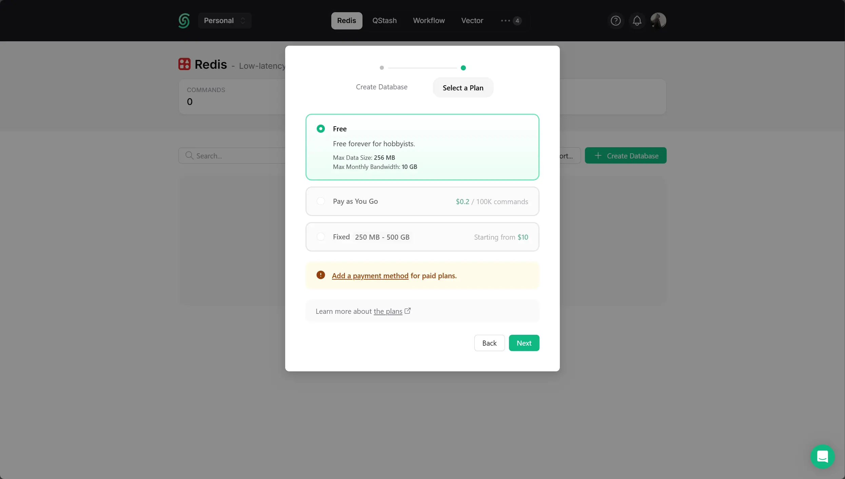Choose the Fixed plan radio option
This screenshot has height=479, width=845.
click(x=320, y=237)
